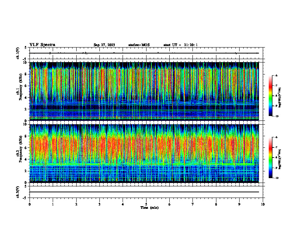Screen dimensions: 296x229
Task: Click the ch.1 color bar units label
Action: (x=280, y=98)
